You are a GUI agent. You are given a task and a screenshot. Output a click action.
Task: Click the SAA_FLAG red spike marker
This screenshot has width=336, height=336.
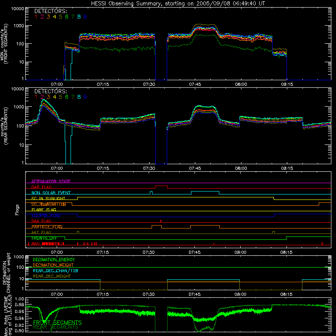pyautogui.click(x=161, y=221)
